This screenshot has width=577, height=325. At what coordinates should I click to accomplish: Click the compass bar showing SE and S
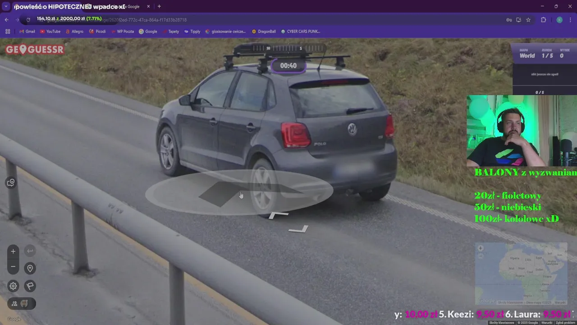click(x=288, y=48)
